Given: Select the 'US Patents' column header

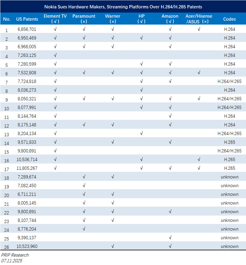Looking at the screenshot, I should tap(27, 19).
